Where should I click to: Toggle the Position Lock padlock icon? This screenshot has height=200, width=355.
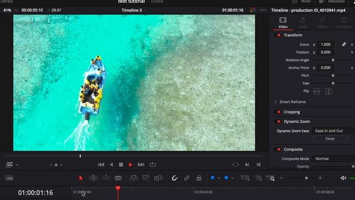[199, 178]
